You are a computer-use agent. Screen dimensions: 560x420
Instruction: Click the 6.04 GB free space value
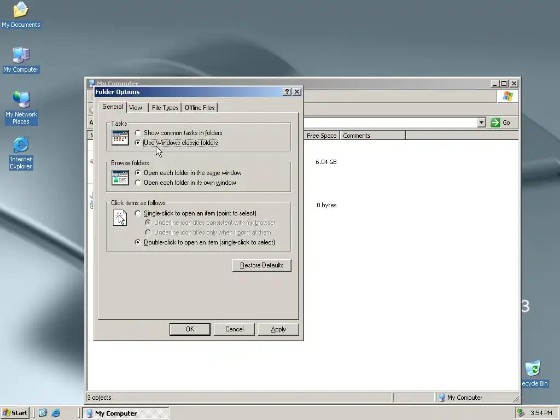326,162
